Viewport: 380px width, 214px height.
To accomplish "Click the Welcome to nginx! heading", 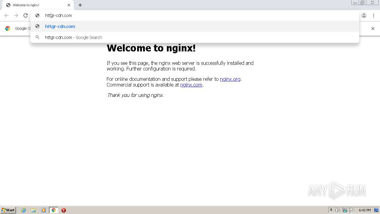I will coord(151,48).
